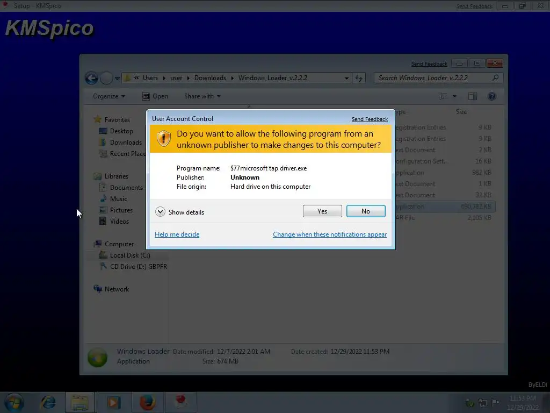This screenshot has width=550, height=413.
Task: Select Local Disk (C:)
Action: pyautogui.click(x=130, y=255)
